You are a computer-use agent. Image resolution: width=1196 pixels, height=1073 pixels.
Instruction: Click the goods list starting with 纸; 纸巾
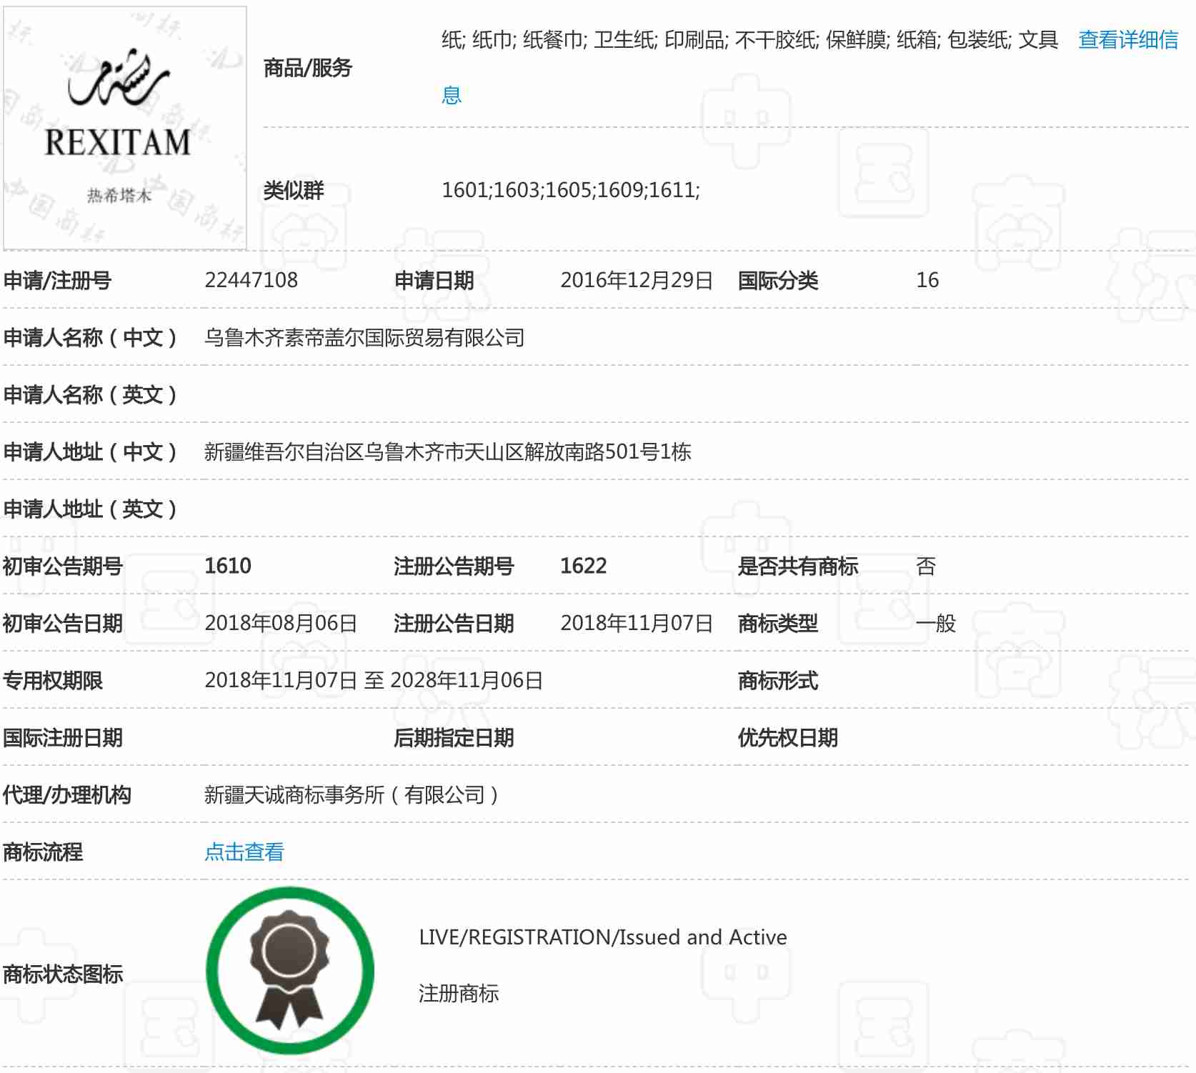tap(749, 40)
